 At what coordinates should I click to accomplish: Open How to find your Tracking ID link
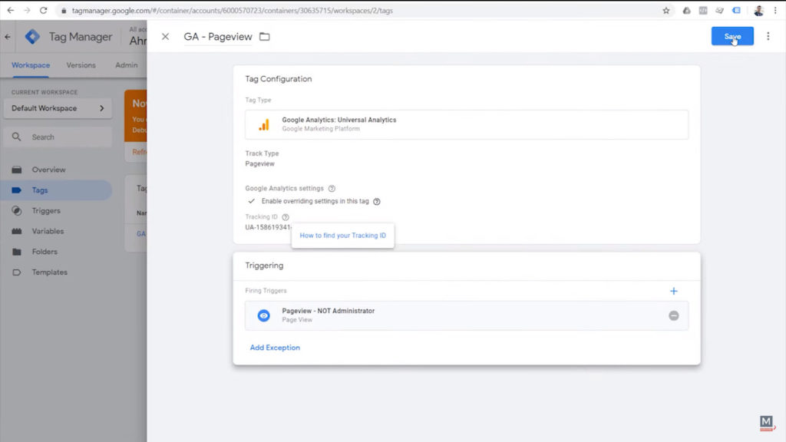[x=342, y=236]
